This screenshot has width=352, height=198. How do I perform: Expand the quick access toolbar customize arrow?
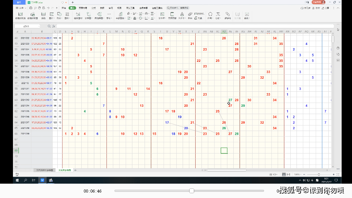coord(57,8)
